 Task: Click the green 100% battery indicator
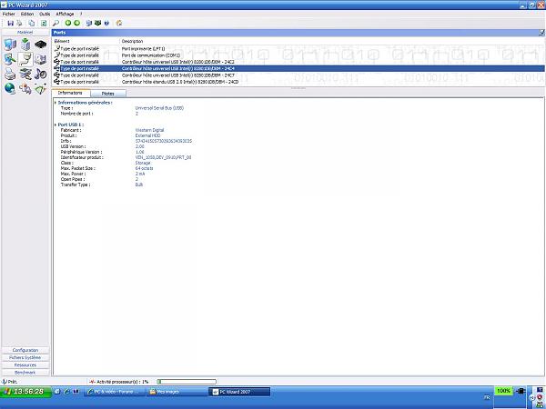(503, 391)
